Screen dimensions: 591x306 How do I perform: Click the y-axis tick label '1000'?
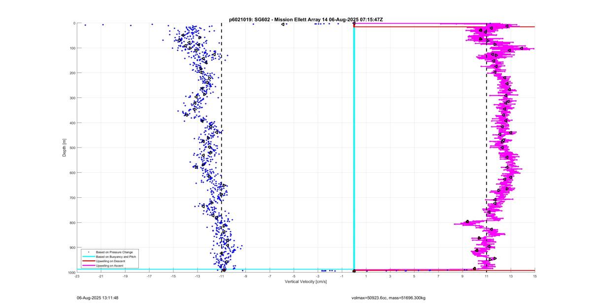click(x=71, y=273)
